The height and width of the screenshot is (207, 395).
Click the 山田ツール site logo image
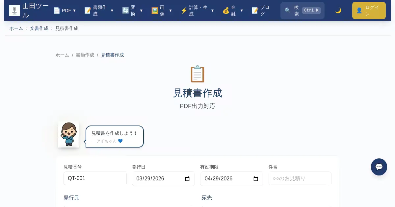coord(14,11)
